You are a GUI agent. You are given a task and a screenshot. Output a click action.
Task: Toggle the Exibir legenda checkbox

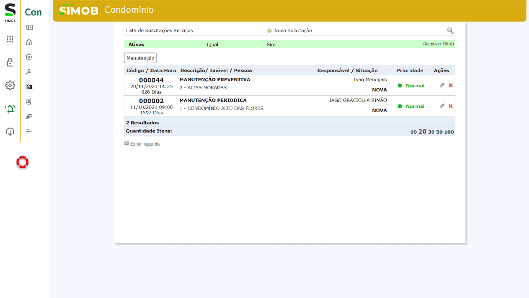pyautogui.click(x=127, y=144)
